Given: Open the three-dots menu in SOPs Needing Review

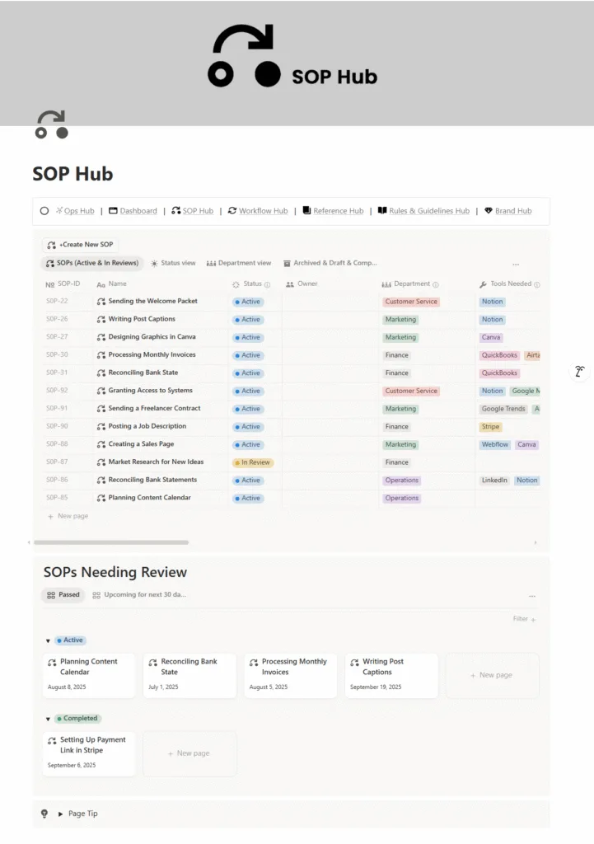Looking at the screenshot, I should (x=531, y=596).
